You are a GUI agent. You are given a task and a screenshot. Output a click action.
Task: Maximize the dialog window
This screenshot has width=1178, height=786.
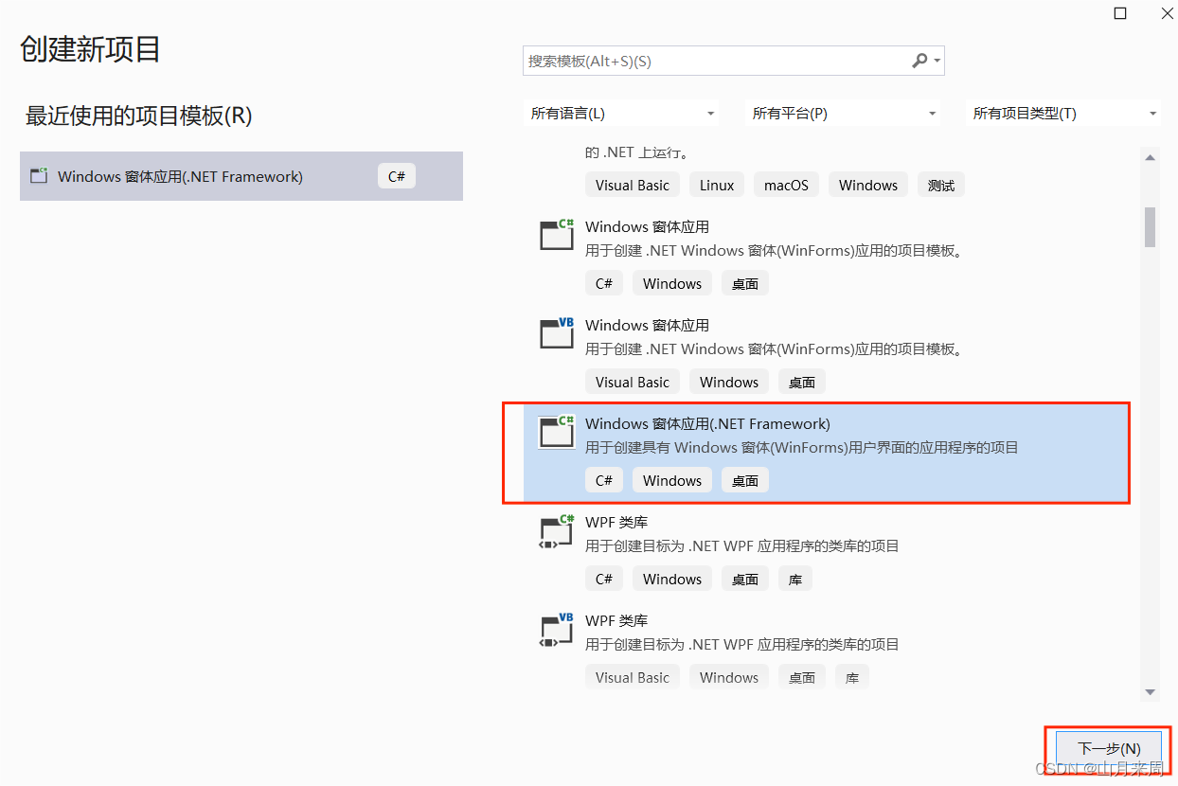tap(1120, 13)
